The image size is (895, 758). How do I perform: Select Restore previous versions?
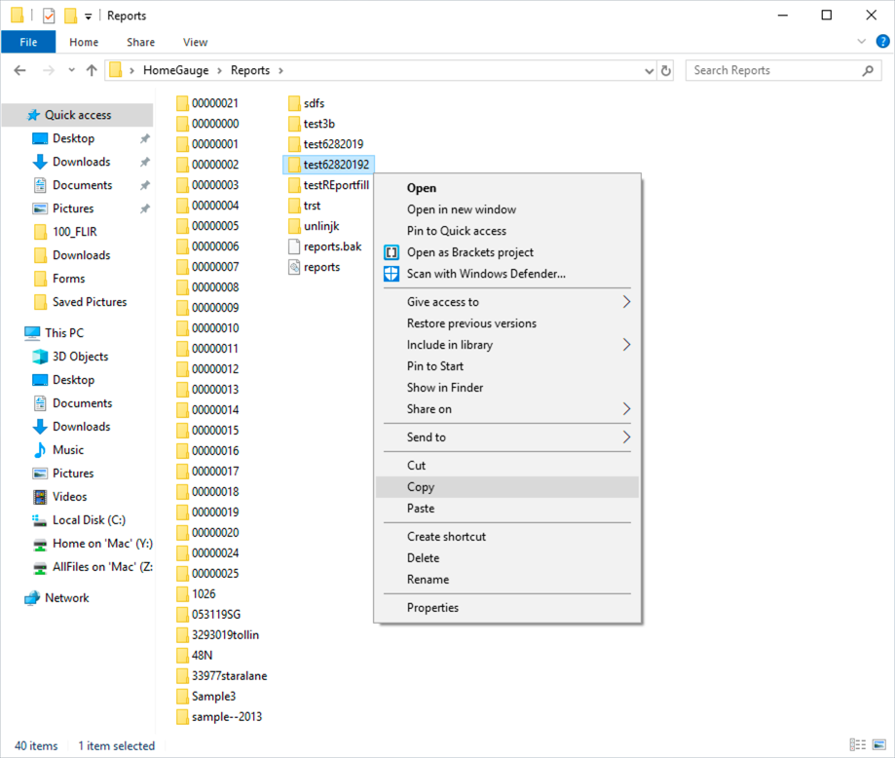click(506, 323)
